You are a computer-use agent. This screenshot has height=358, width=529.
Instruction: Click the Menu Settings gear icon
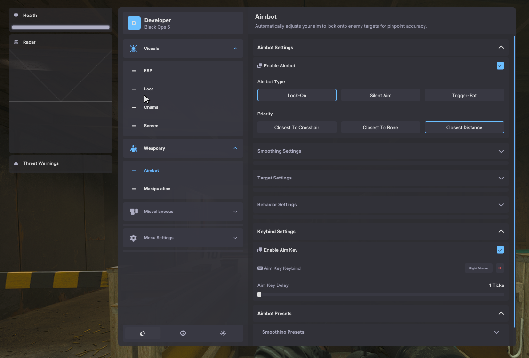(x=134, y=238)
